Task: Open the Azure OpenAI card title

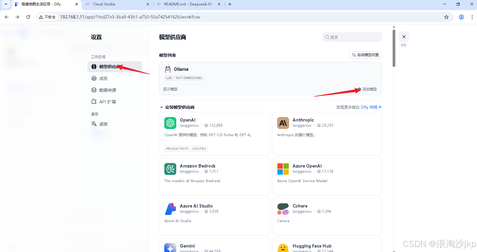Action: tap(307, 166)
